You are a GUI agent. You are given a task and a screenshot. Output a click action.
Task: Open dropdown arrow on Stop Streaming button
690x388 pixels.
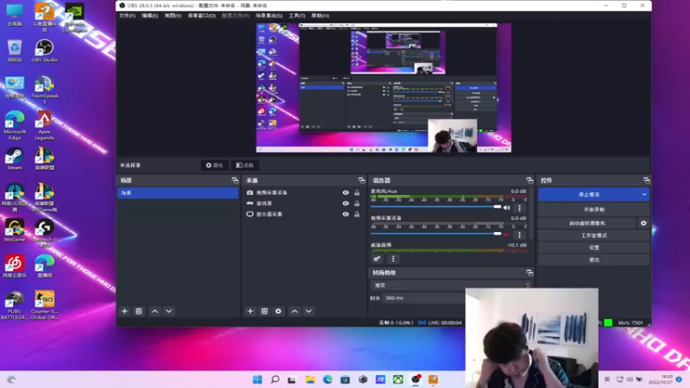(643, 195)
